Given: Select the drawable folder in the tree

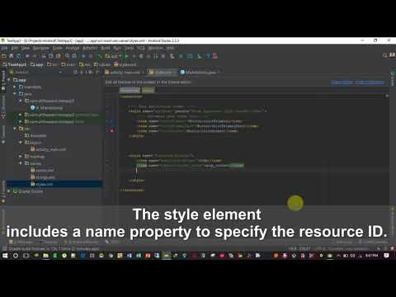Looking at the screenshot, I should point(35,135).
